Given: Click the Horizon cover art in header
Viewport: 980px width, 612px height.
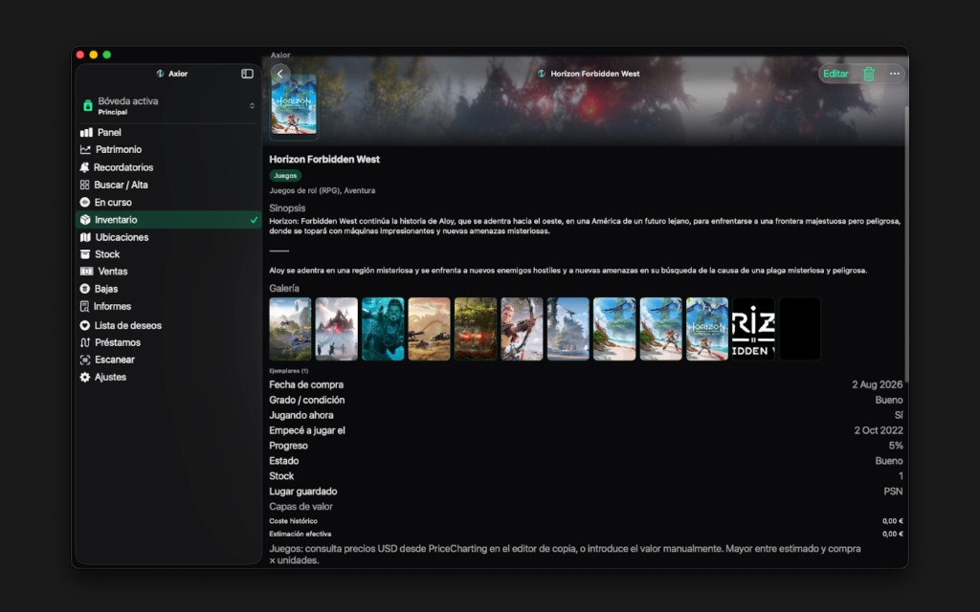Looking at the screenshot, I should (294, 105).
